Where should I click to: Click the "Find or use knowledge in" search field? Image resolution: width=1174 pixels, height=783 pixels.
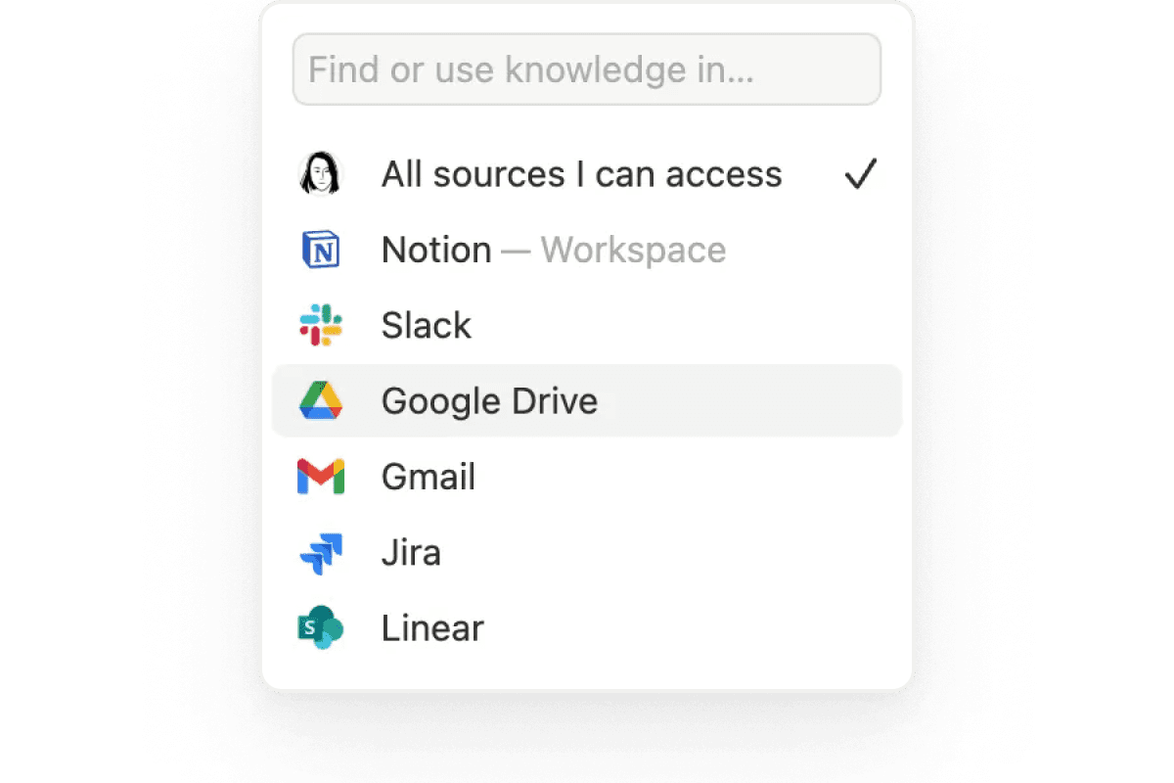point(587,69)
